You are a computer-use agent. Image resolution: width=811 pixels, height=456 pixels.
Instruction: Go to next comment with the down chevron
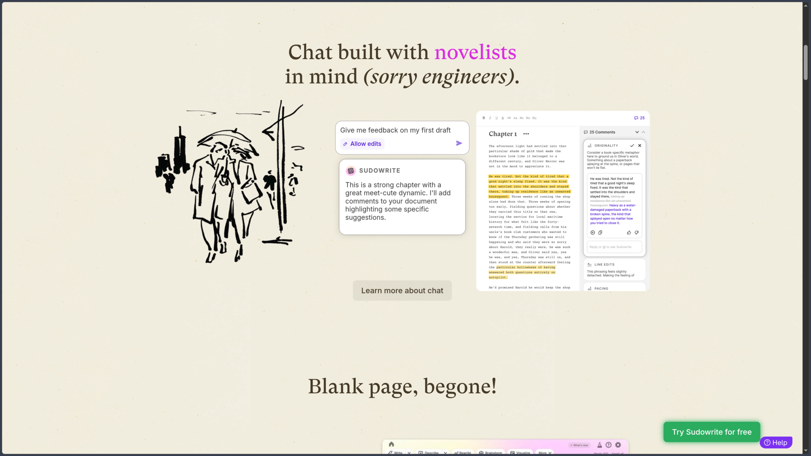tap(637, 132)
